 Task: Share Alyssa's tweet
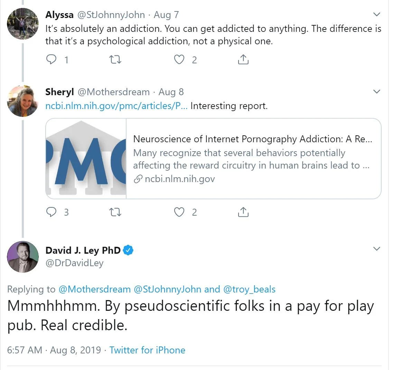[x=243, y=60]
